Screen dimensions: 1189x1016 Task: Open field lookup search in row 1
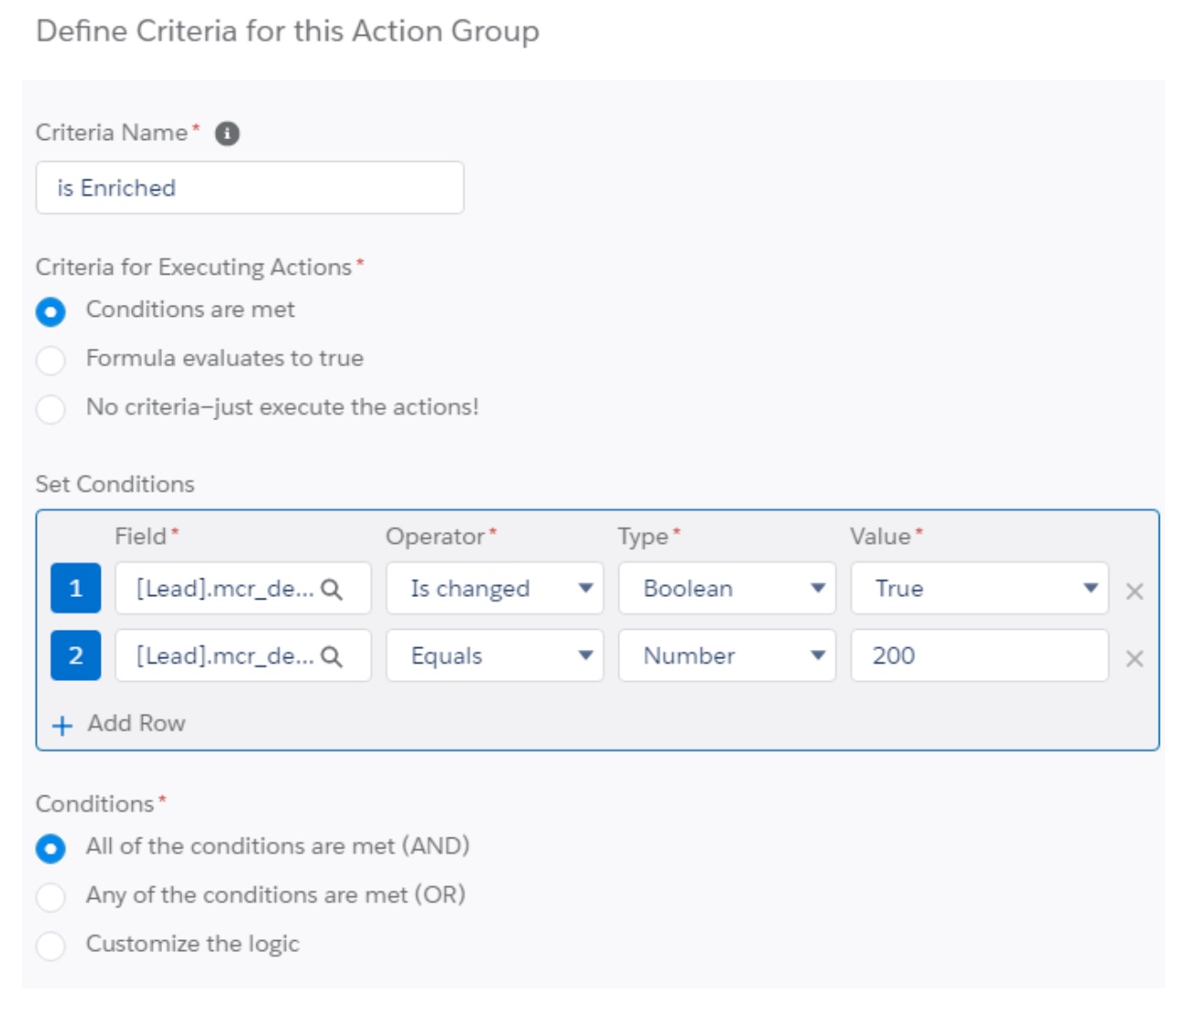[333, 589]
